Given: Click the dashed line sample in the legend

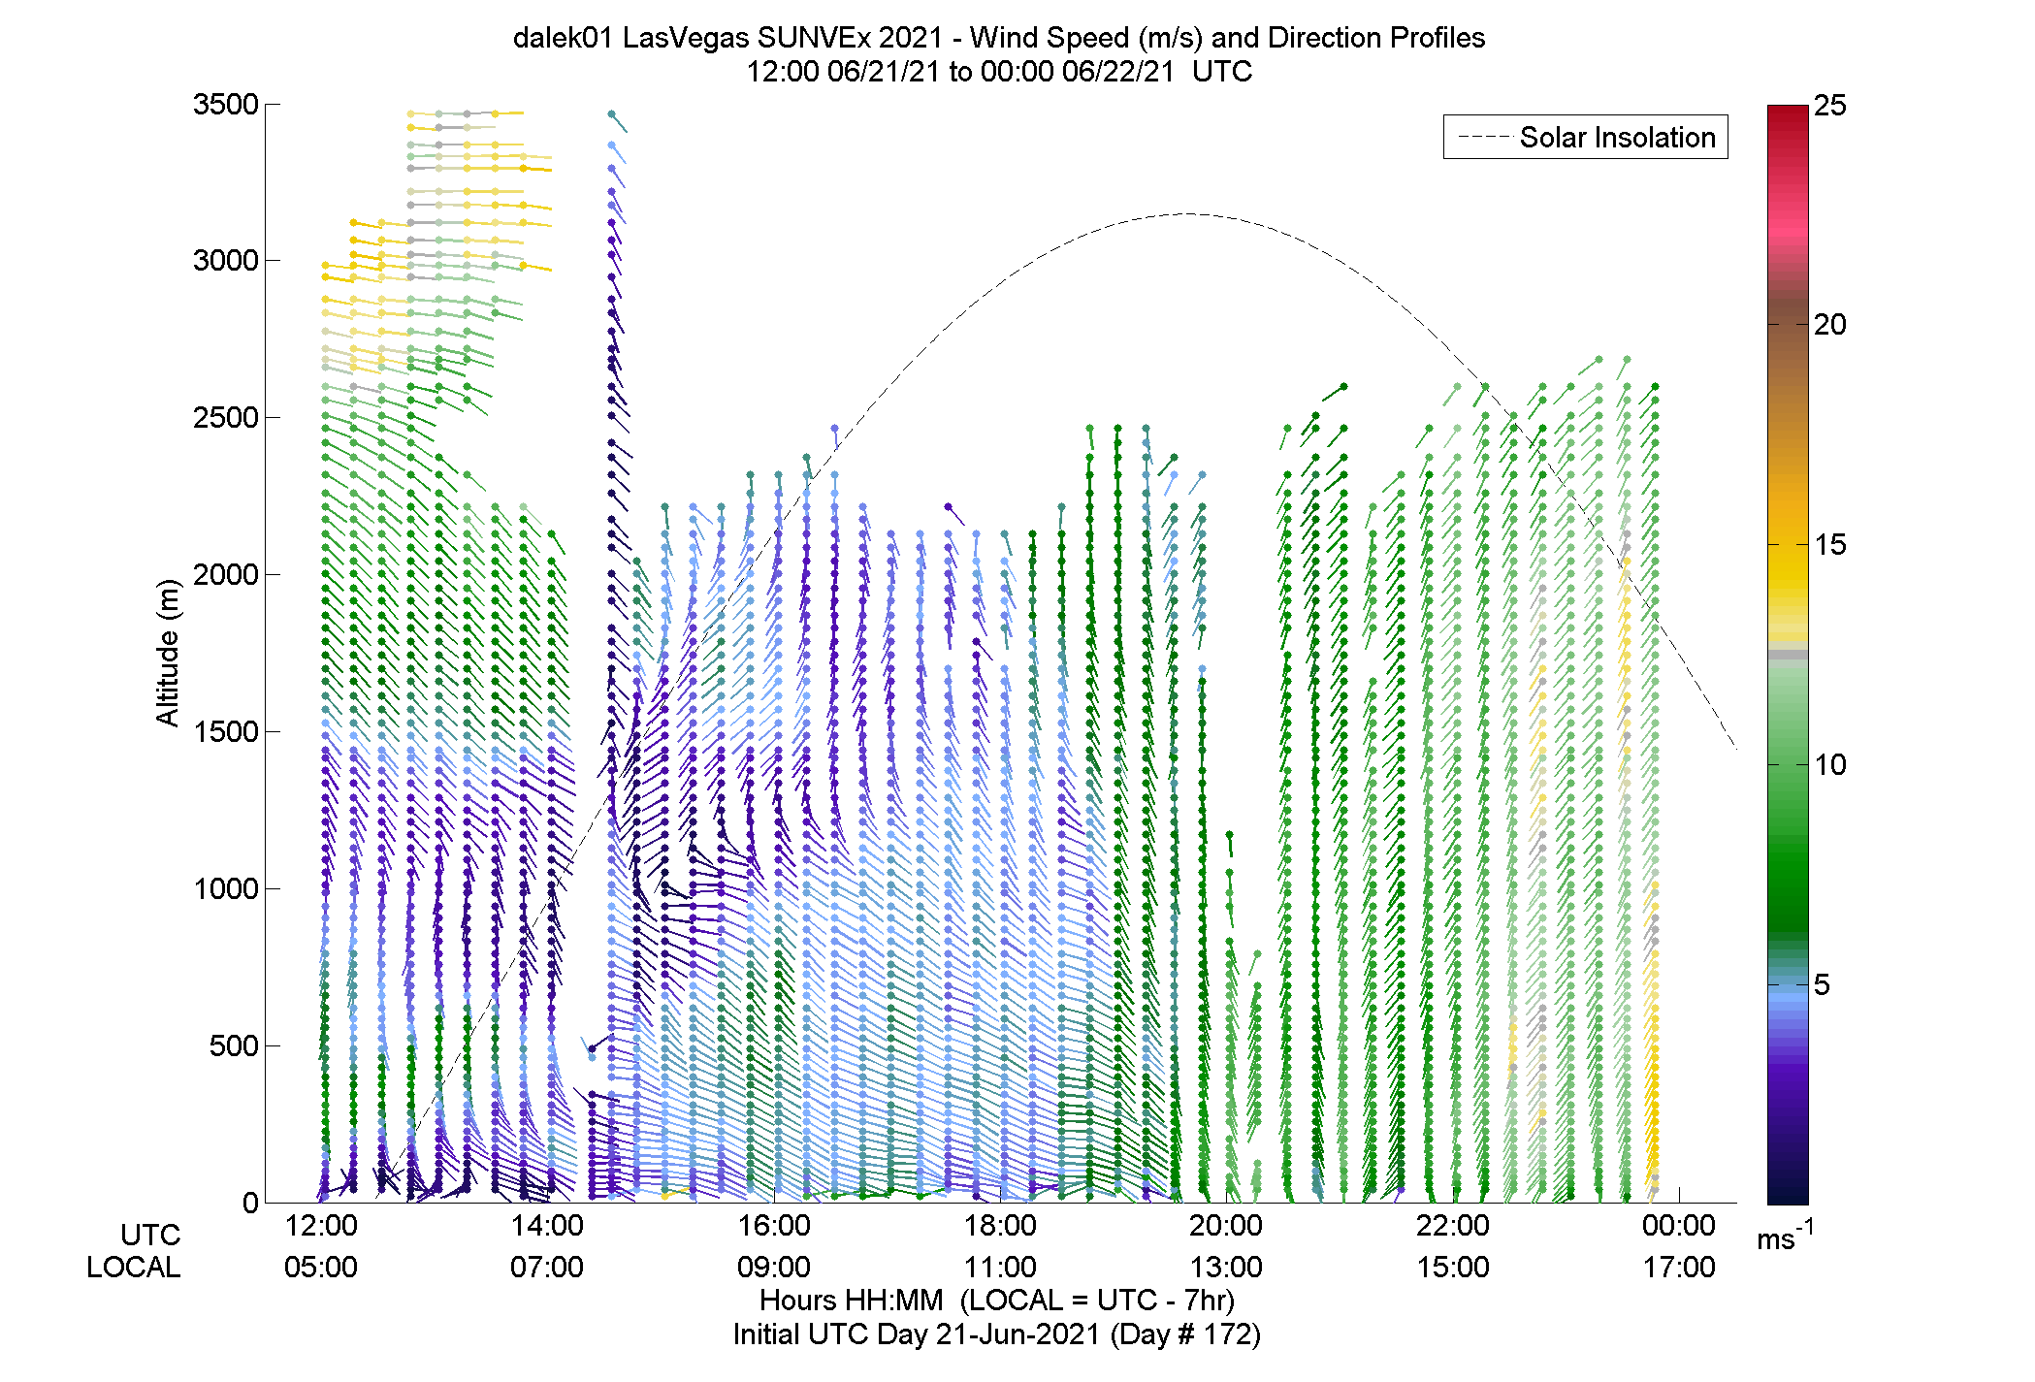Looking at the screenshot, I should (x=1484, y=137).
